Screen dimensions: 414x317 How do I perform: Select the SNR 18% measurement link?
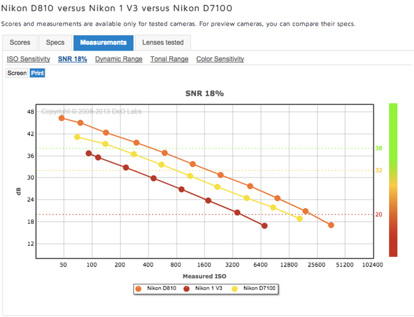72,59
